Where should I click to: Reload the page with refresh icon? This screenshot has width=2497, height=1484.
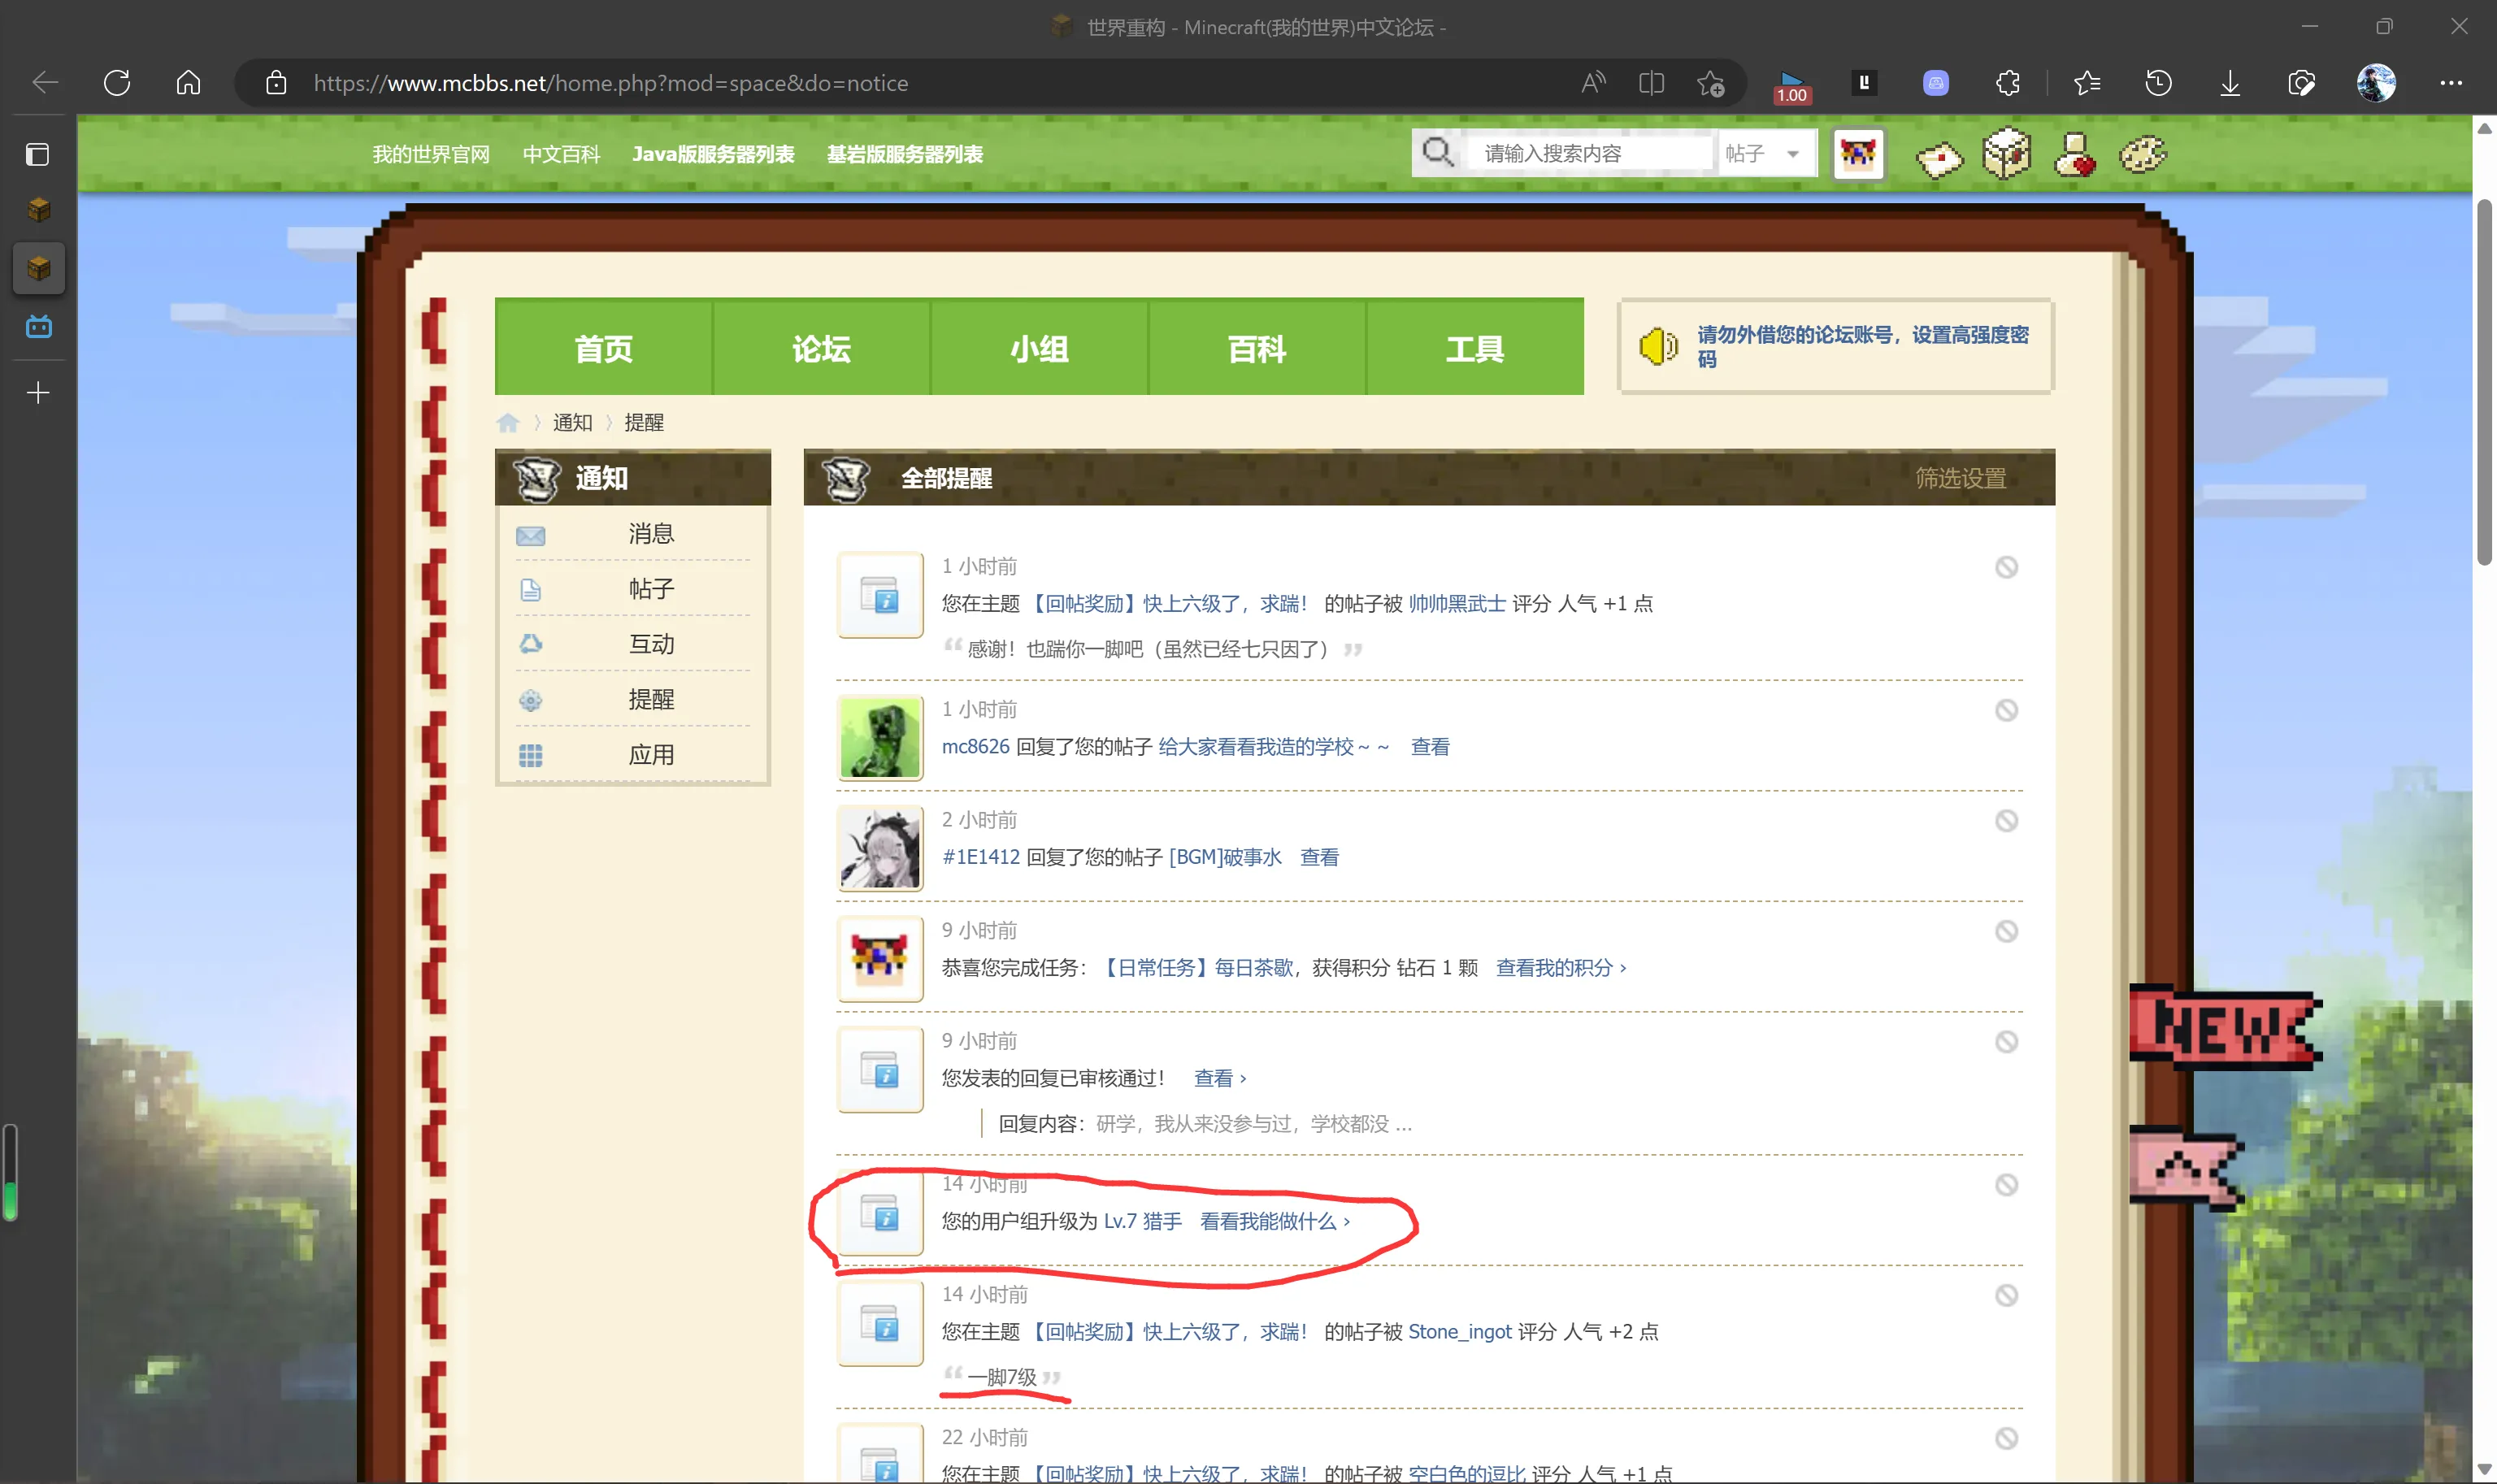117,83
